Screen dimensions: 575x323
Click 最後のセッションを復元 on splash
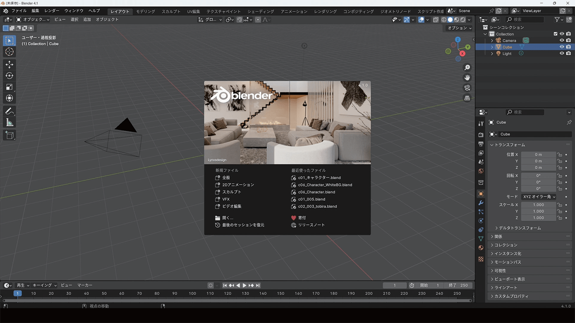click(x=239, y=225)
